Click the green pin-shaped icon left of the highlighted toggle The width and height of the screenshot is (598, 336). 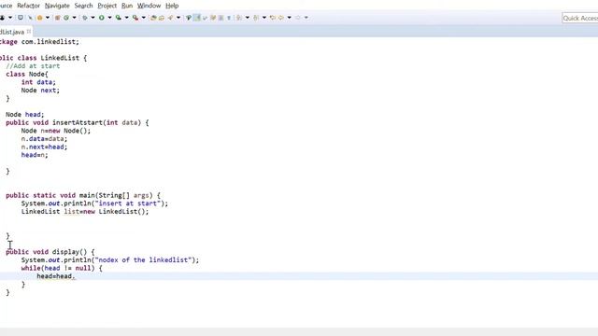[189, 18]
